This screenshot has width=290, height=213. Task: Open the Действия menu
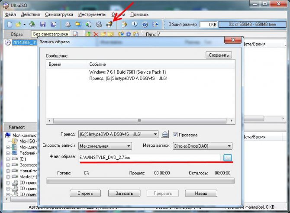tap(30, 14)
